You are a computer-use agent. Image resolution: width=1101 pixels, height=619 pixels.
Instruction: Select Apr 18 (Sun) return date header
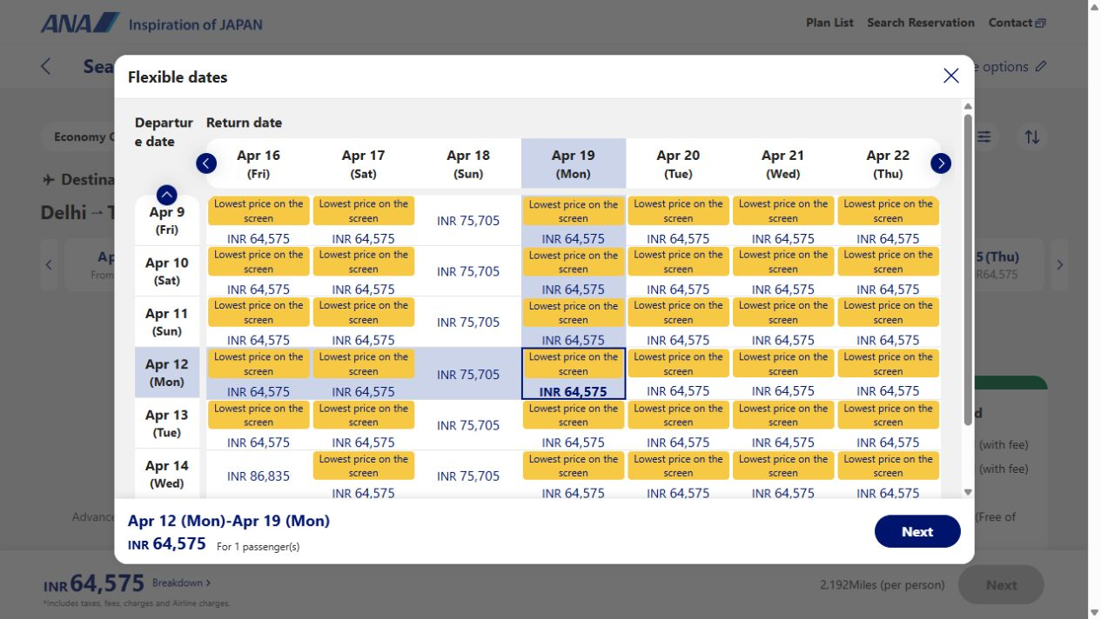468,163
